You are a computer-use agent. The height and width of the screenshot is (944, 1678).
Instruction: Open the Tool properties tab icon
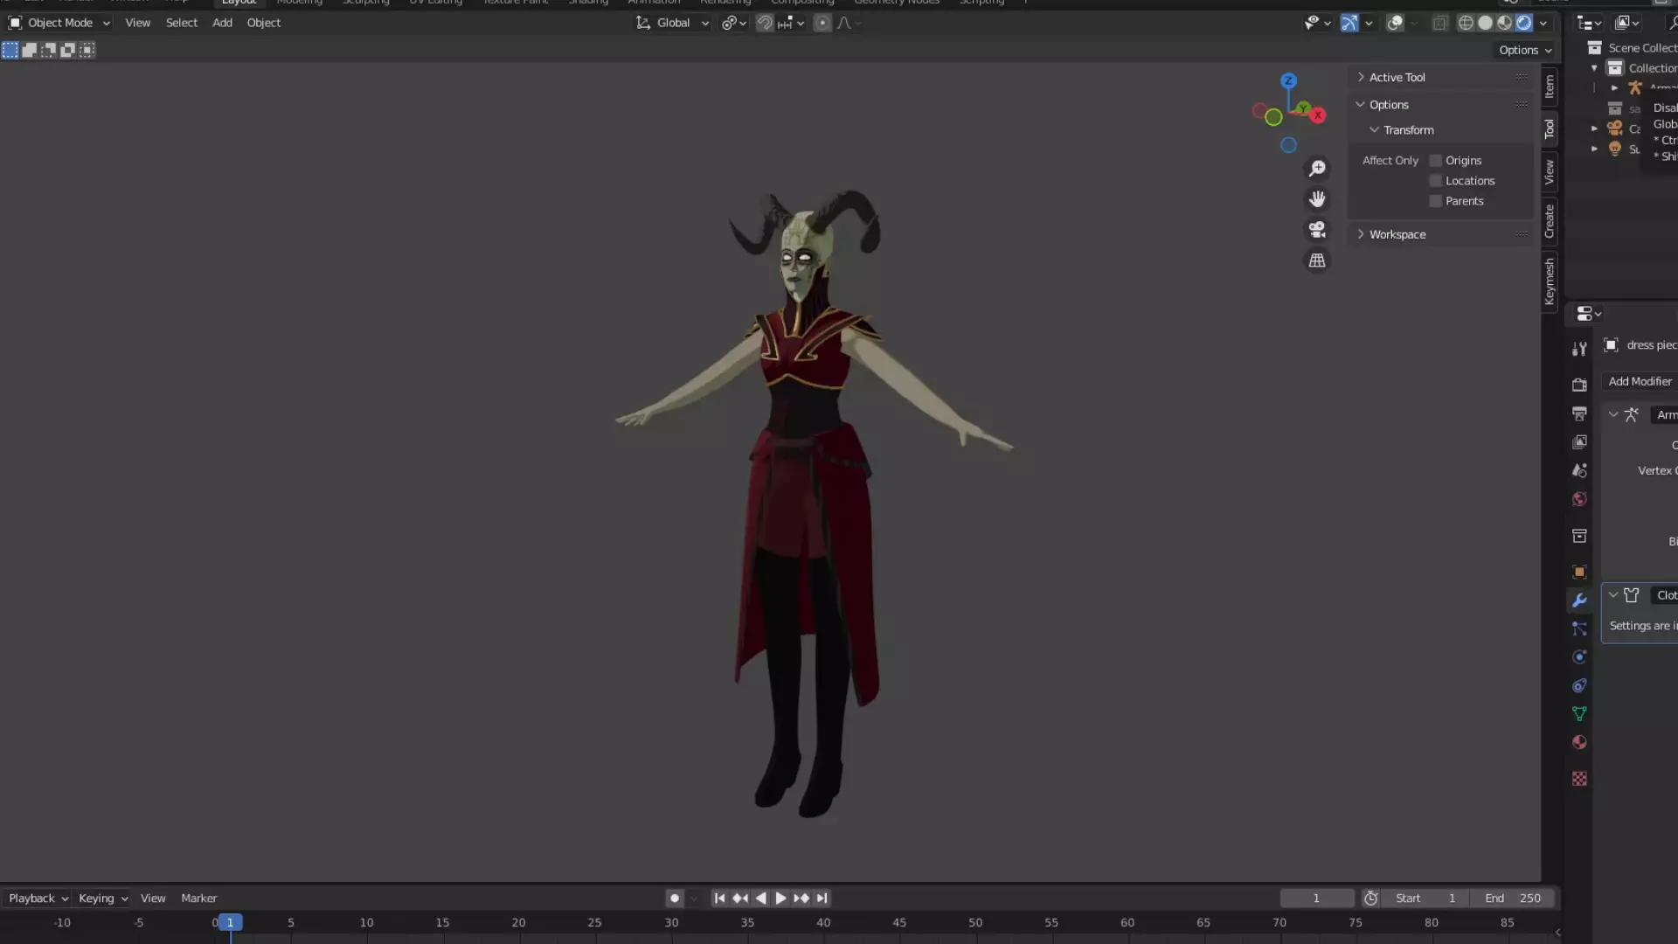coord(1579,349)
